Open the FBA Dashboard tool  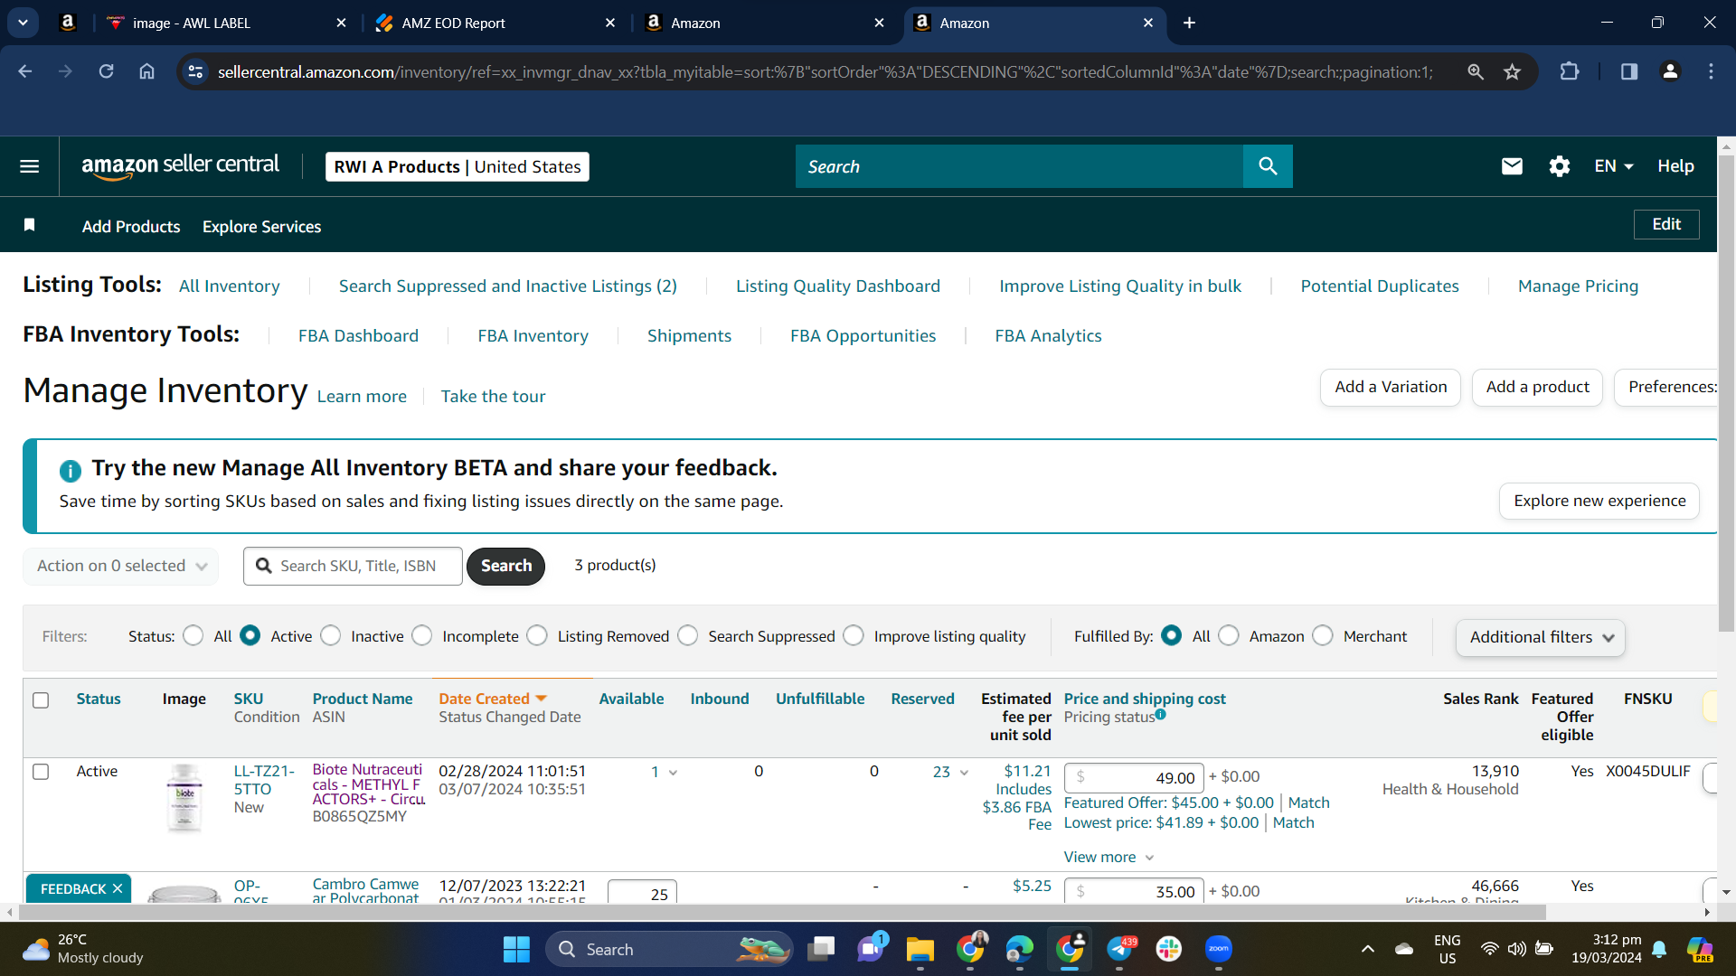point(358,336)
